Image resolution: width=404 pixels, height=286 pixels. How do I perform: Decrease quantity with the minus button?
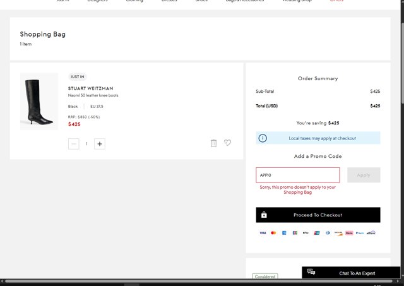coord(73,144)
